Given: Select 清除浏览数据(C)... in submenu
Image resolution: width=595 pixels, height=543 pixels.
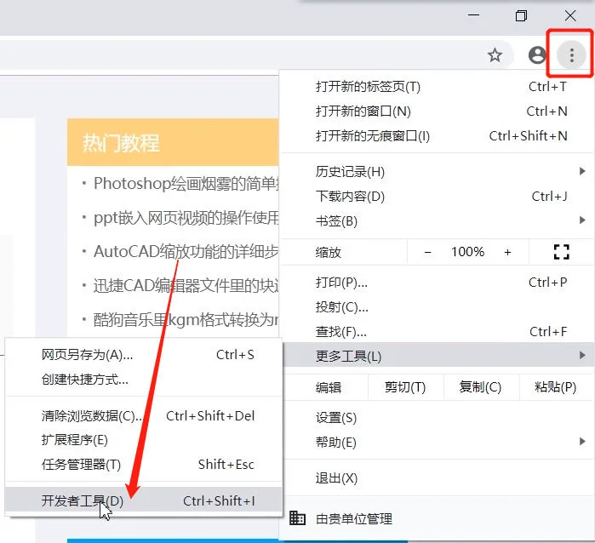Looking at the screenshot, I should tap(144, 416).
